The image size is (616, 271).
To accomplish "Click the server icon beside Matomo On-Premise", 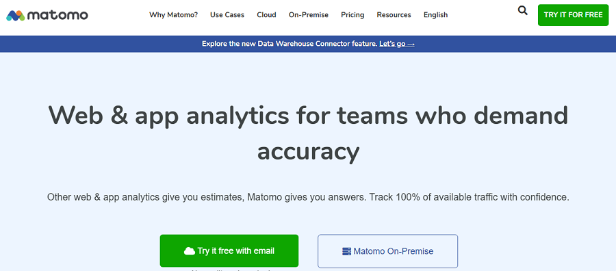I will coord(346,251).
